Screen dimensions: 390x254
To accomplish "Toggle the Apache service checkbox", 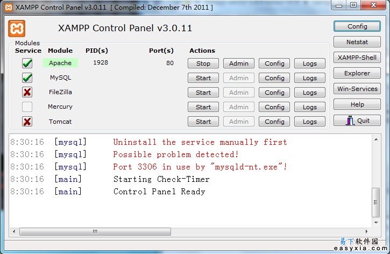I will tap(27, 63).
